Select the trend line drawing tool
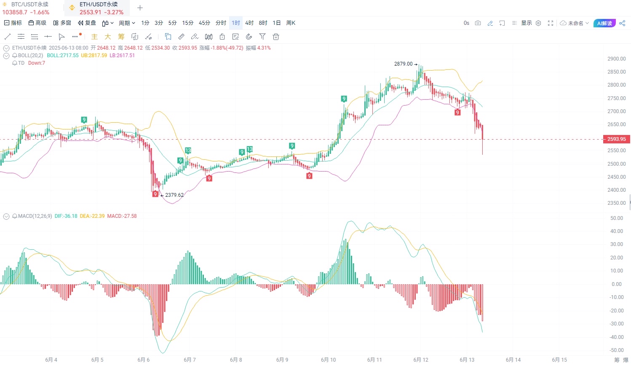 (x=7, y=37)
